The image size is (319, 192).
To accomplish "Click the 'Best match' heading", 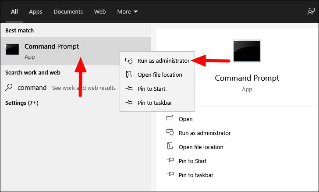I will tap(20, 31).
